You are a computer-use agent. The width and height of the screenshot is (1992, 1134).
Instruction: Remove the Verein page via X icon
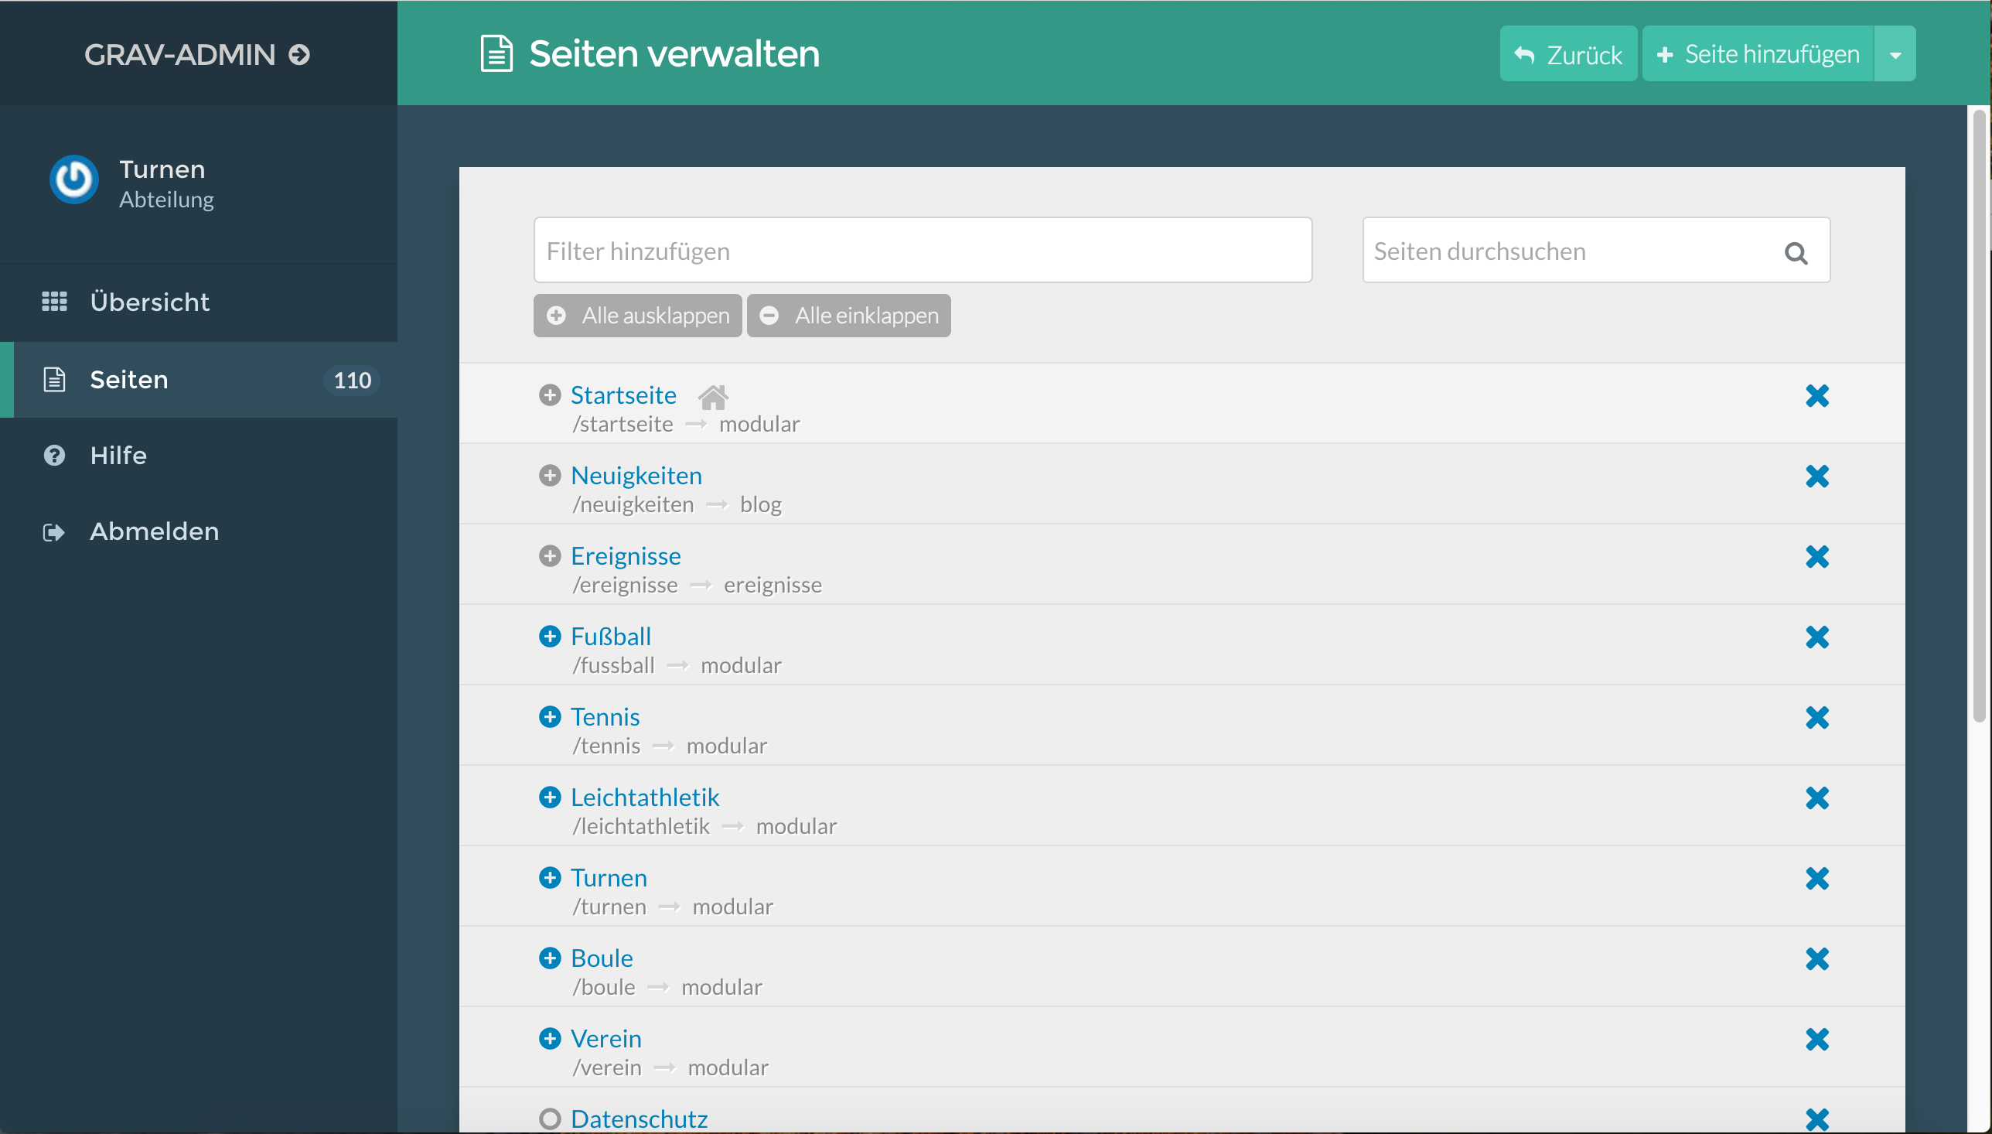click(1816, 1039)
